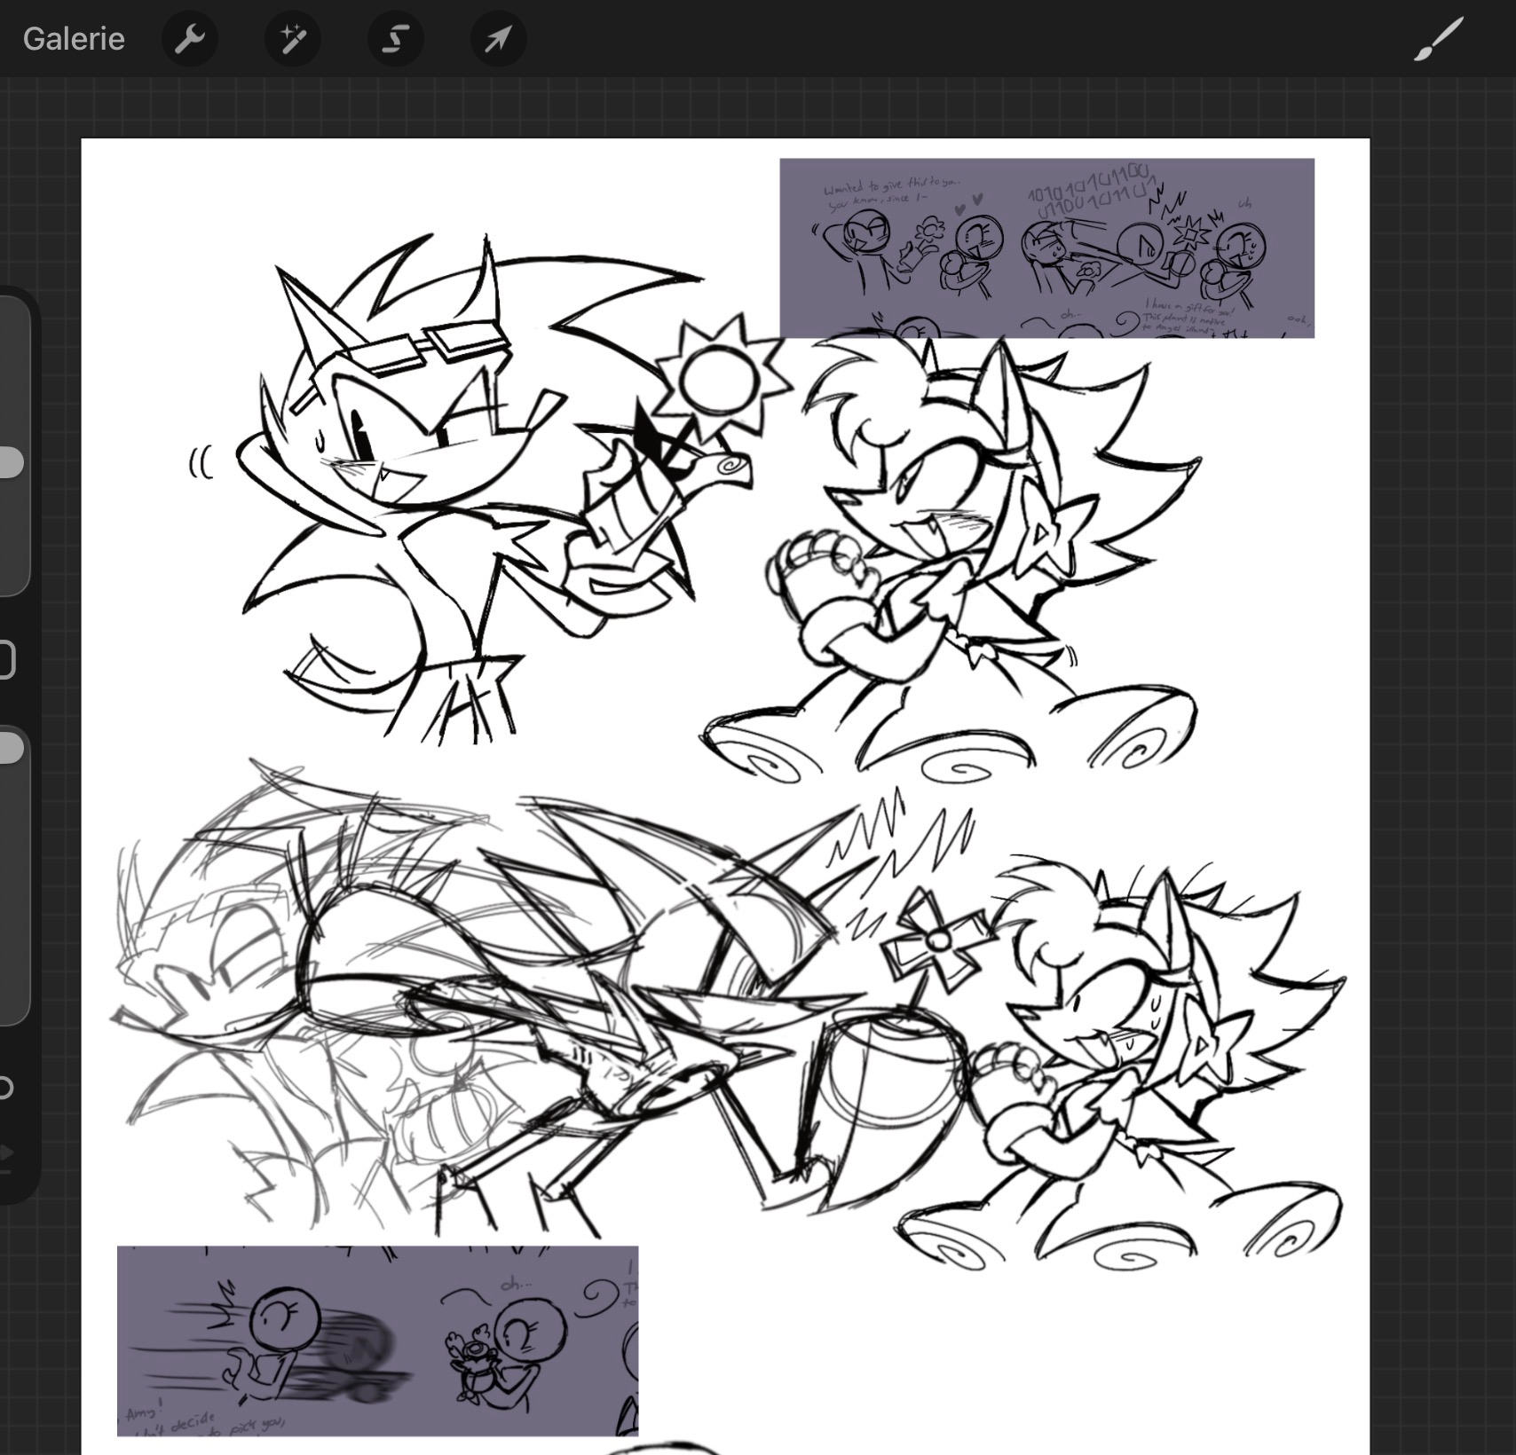
Task: Activate the Transform arrow tool
Action: (x=498, y=39)
